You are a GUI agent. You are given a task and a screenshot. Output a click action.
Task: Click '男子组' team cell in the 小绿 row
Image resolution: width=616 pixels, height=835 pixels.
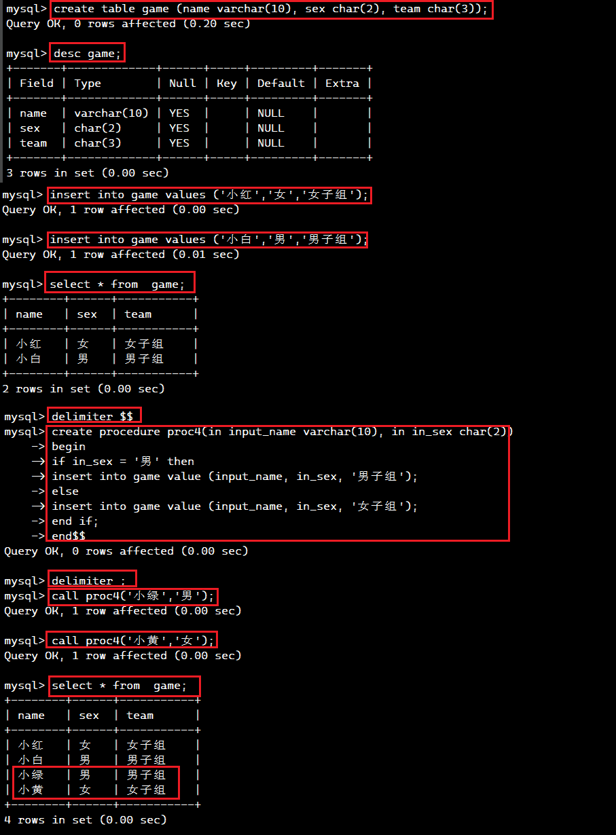(x=146, y=775)
